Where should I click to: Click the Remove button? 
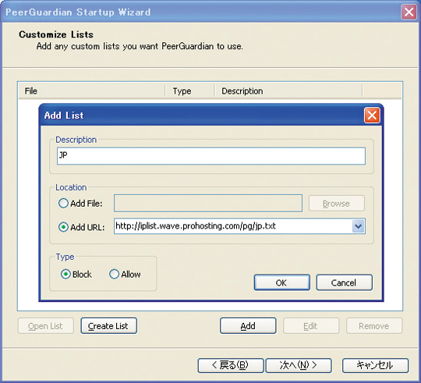tap(374, 326)
